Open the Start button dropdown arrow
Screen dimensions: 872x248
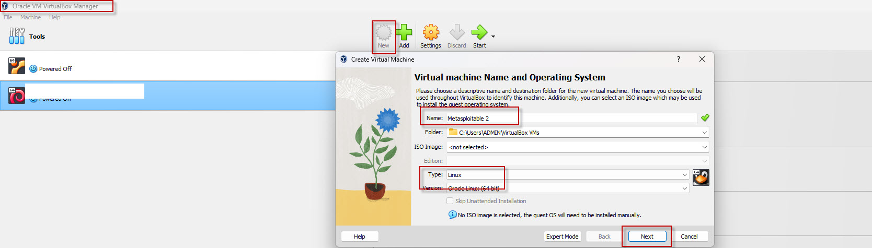coord(493,37)
